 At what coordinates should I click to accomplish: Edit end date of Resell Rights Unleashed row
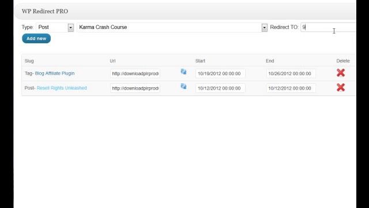pos(291,88)
